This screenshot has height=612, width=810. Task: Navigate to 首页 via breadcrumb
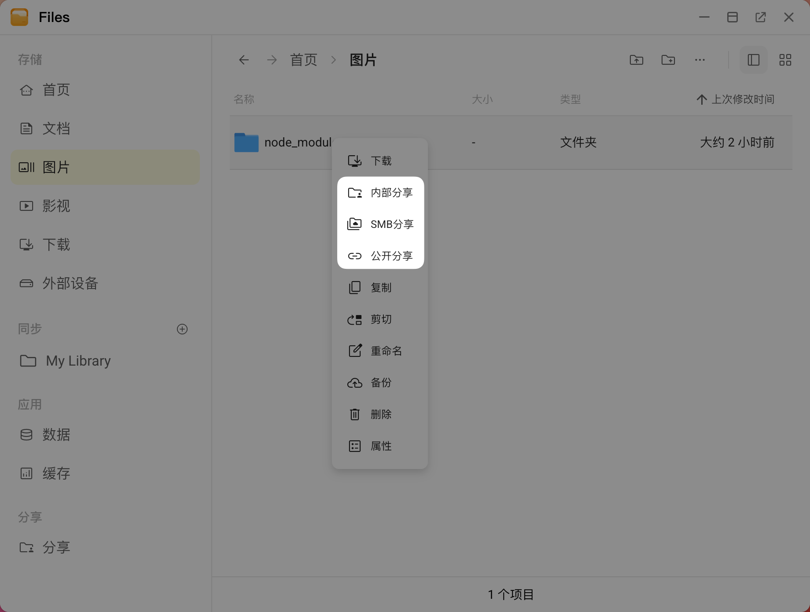(x=303, y=60)
